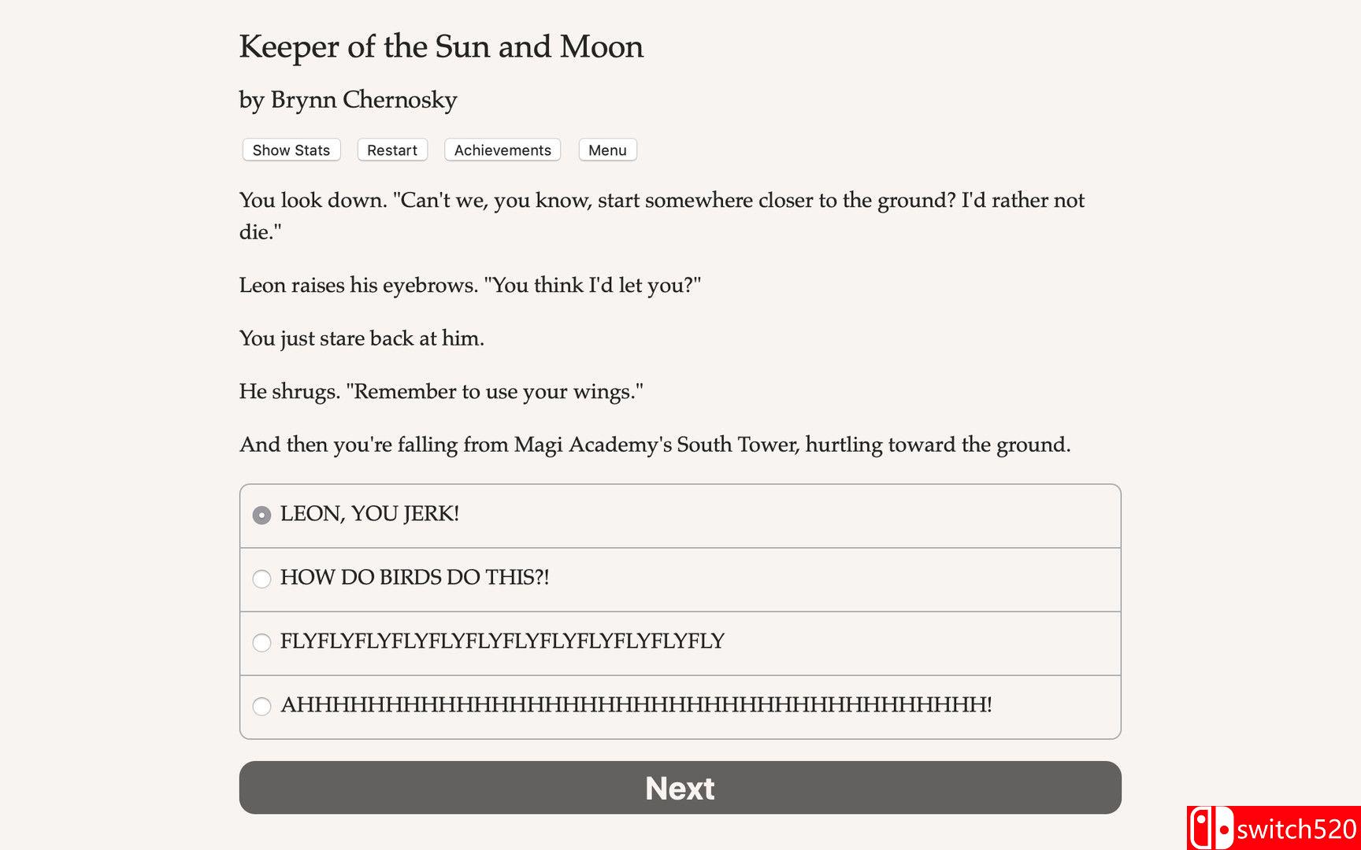This screenshot has height=850, width=1361.
Task: Click the "Leon raises his eyebrows" line
Action: point(470,285)
